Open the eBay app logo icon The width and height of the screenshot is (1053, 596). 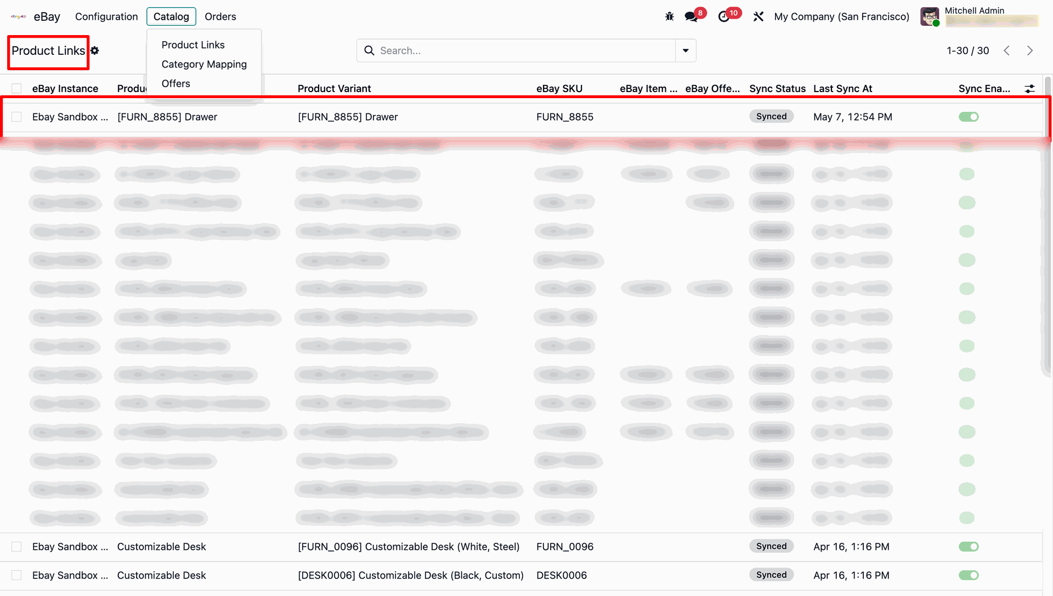[x=19, y=16]
